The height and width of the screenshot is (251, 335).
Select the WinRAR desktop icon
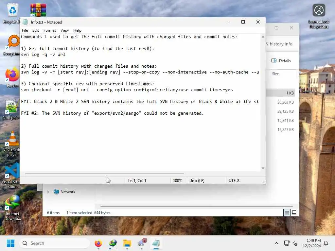pos(38,10)
